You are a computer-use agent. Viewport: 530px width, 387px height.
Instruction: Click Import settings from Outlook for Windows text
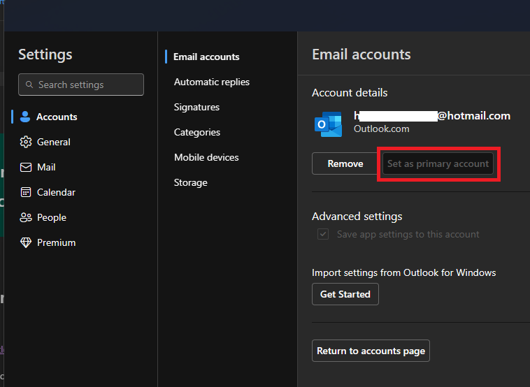pos(403,272)
